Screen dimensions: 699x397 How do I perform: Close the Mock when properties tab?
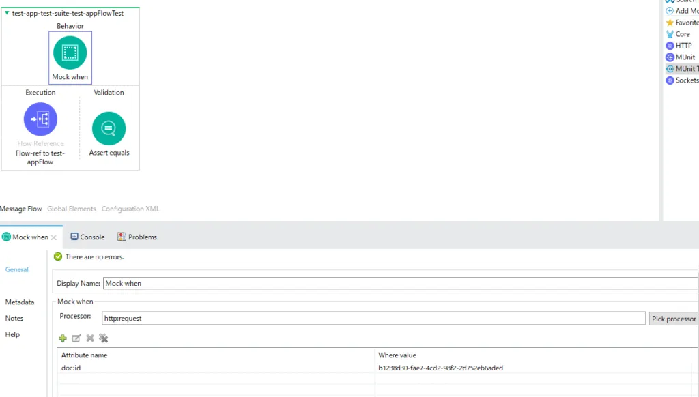pyautogui.click(x=53, y=237)
